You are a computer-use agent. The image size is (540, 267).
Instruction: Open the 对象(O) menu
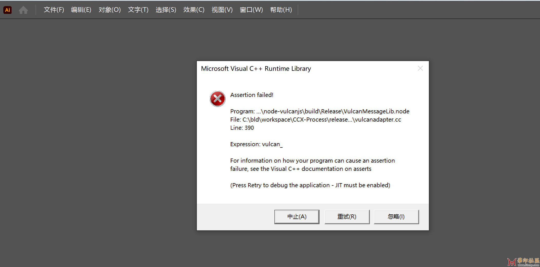(110, 10)
